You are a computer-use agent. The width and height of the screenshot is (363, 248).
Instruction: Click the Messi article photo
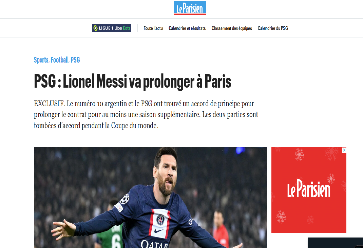(151, 198)
